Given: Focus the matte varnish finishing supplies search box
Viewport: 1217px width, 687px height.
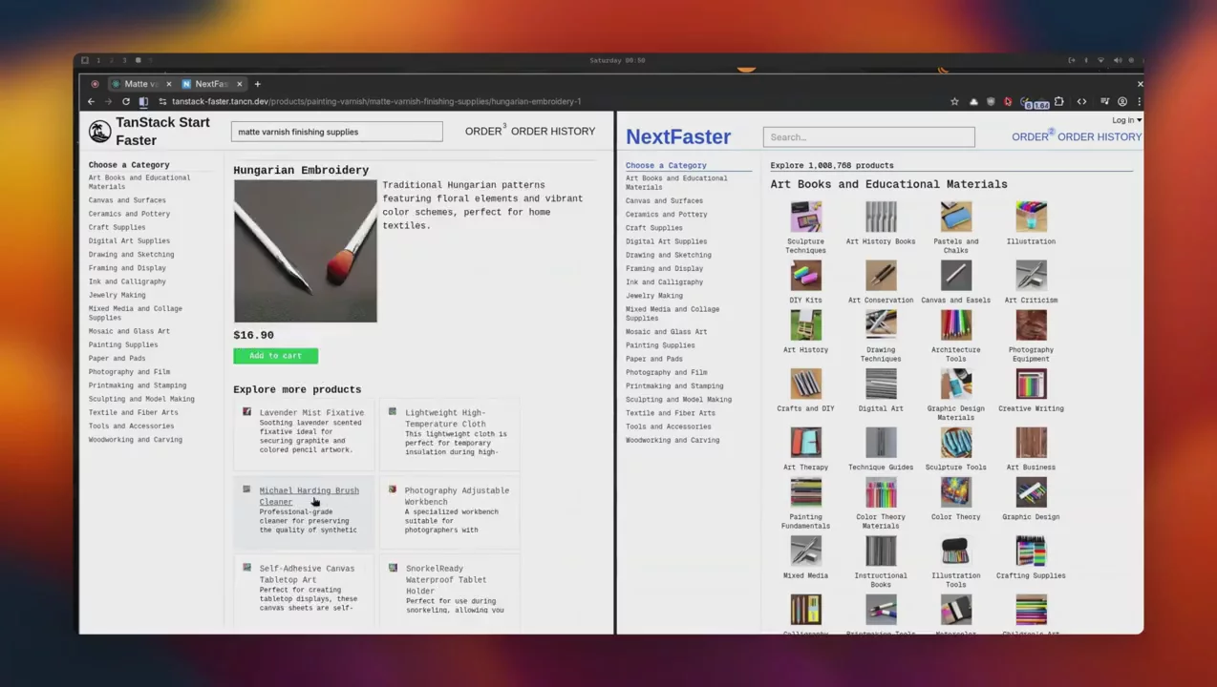Looking at the screenshot, I should click(x=336, y=132).
